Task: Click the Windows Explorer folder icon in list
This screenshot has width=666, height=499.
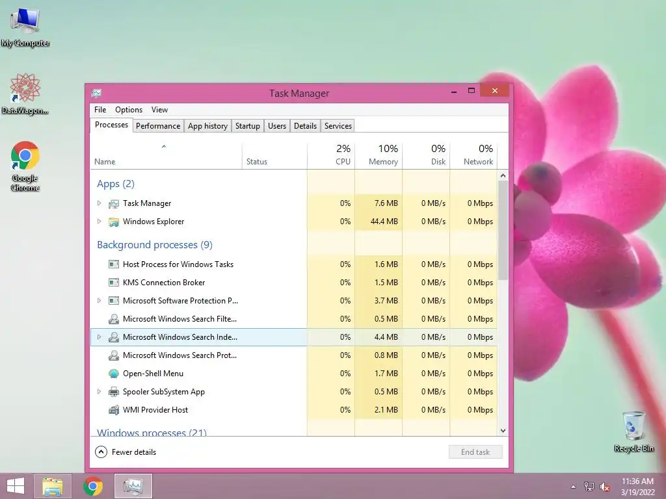Action: [113, 222]
